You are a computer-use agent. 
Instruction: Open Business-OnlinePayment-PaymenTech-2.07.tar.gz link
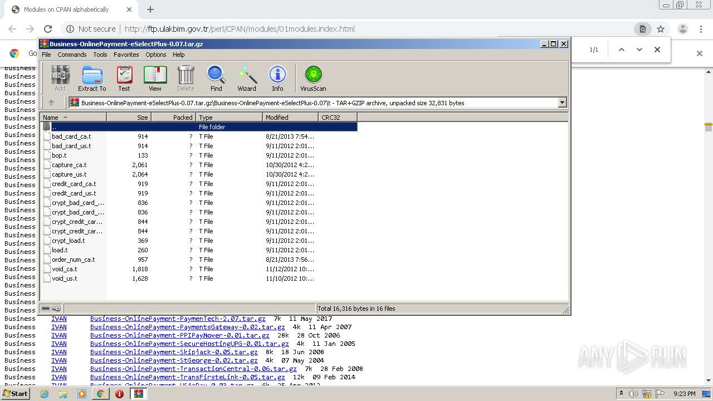(178, 319)
